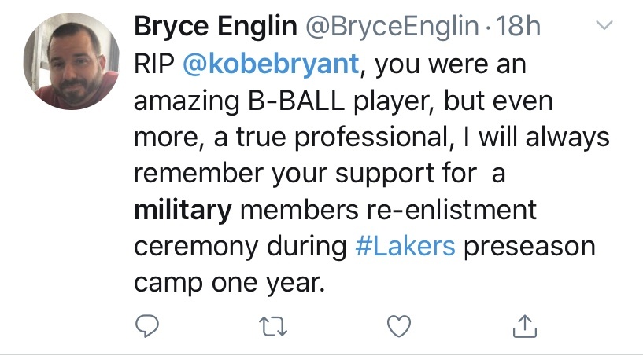The height and width of the screenshot is (356, 643).
Task: Tap the share icon under the tweet
Action: click(525, 324)
